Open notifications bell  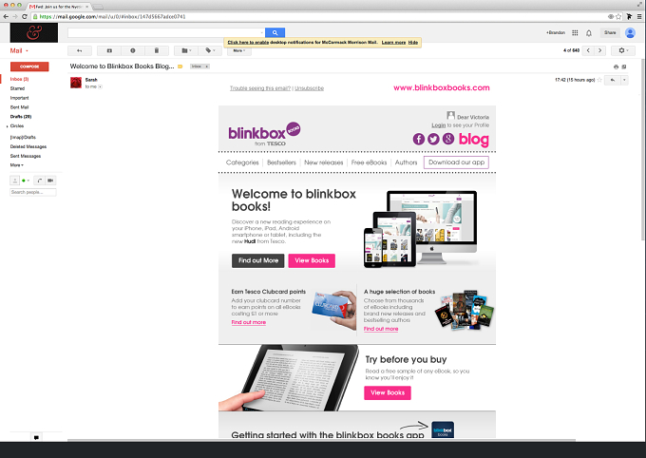coord(589,33)
